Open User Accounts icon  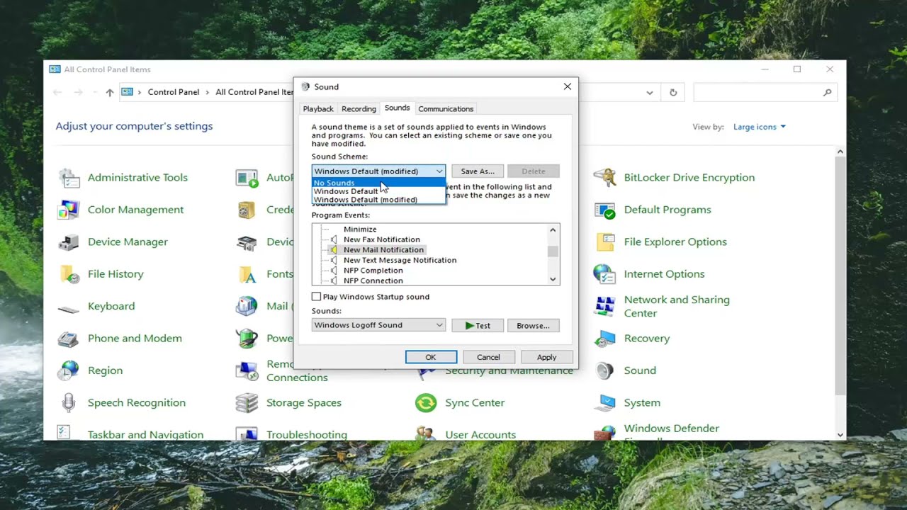tap(426, 432)
